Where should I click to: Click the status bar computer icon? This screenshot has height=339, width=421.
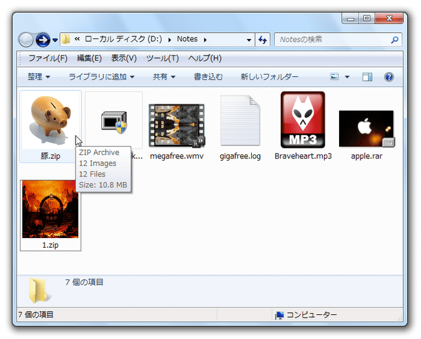279,315
